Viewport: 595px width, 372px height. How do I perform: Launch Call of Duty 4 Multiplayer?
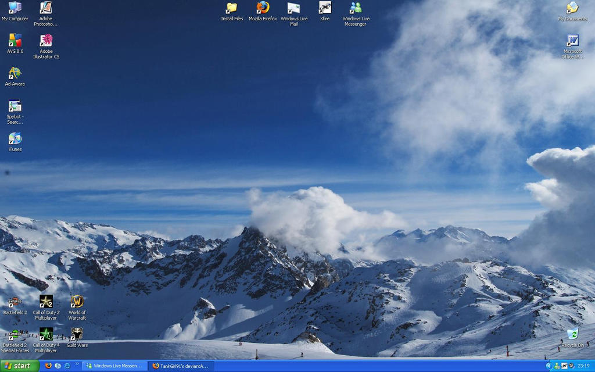click(46, 335)
